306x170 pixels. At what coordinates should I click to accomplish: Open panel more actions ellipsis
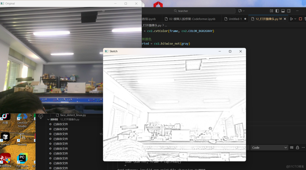point(303,148)
